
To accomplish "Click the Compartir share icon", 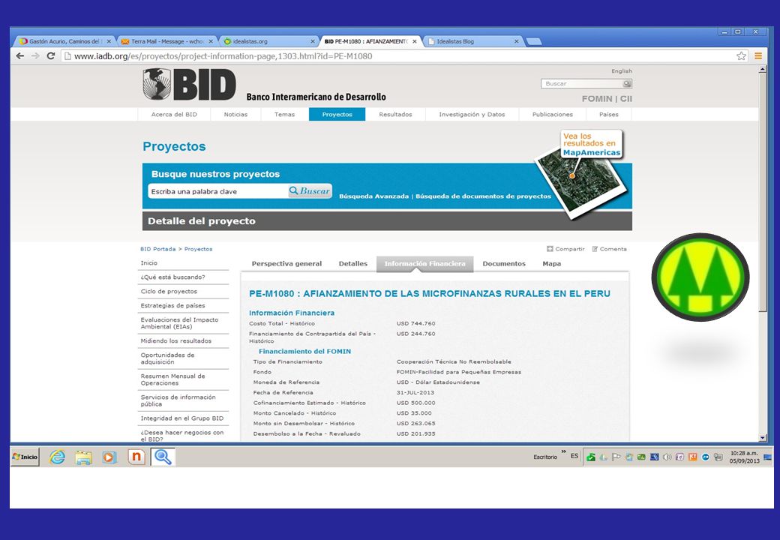I will [x=550, y=249].
